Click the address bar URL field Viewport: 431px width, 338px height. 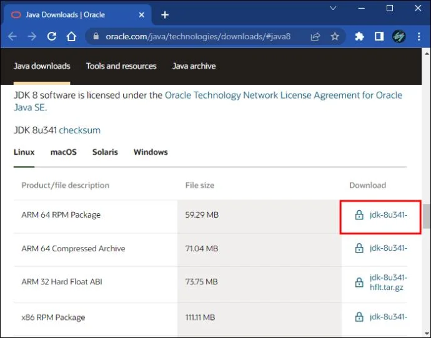pyautogui.click(x=198, y=36)
